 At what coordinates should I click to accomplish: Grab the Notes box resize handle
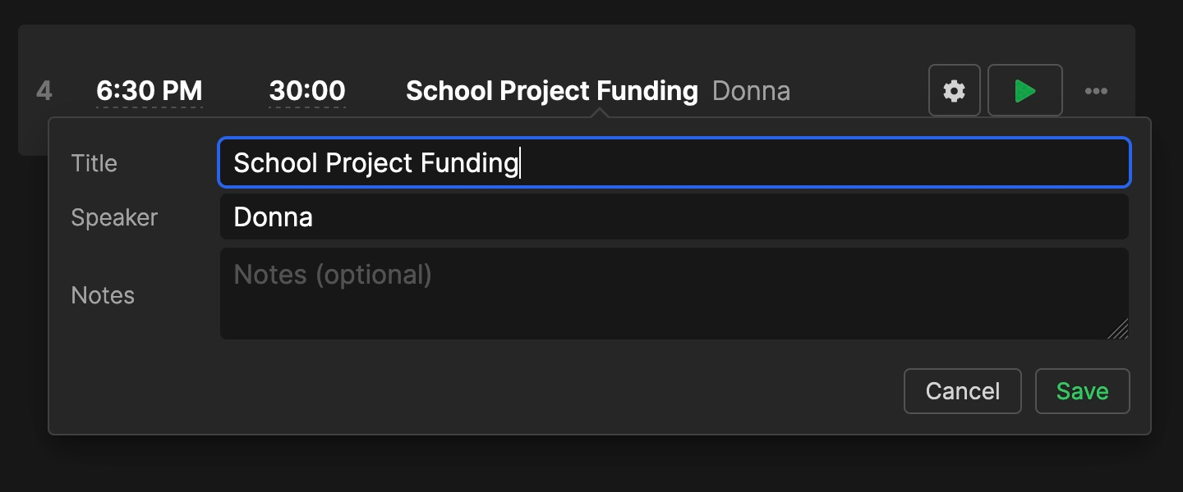coord(1118,330)
